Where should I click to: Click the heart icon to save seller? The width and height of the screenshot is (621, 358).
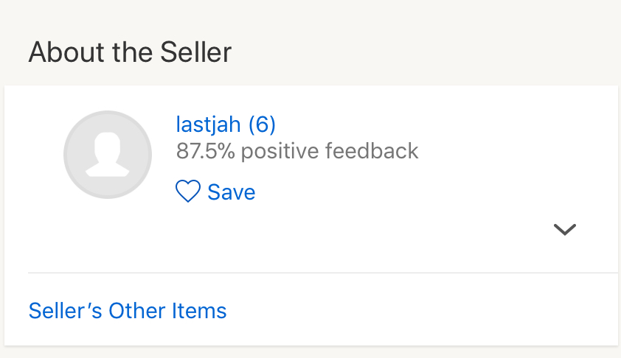[188, 191]
